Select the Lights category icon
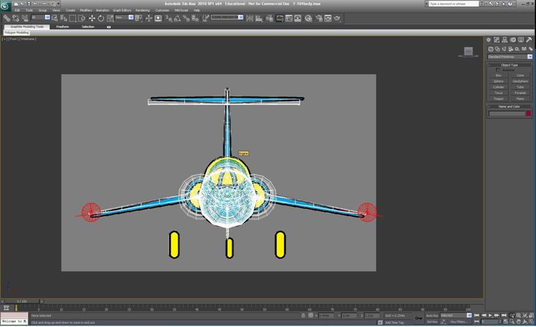This screenshot has height=327, width=536. (504, 49)
